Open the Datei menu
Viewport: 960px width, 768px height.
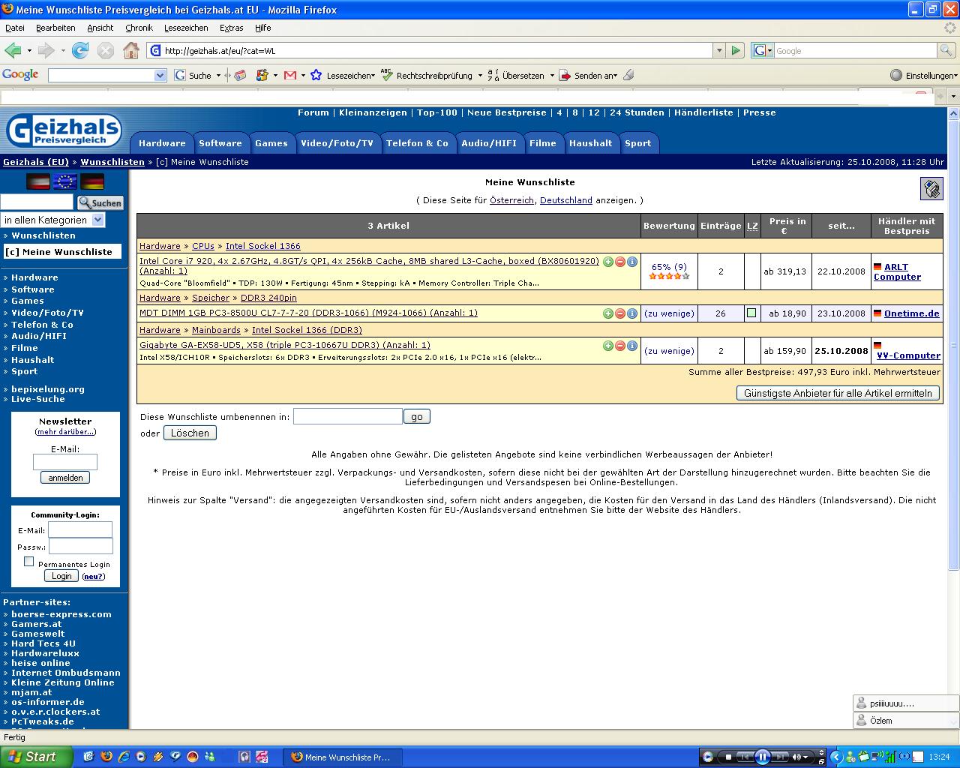coord(14,28)
